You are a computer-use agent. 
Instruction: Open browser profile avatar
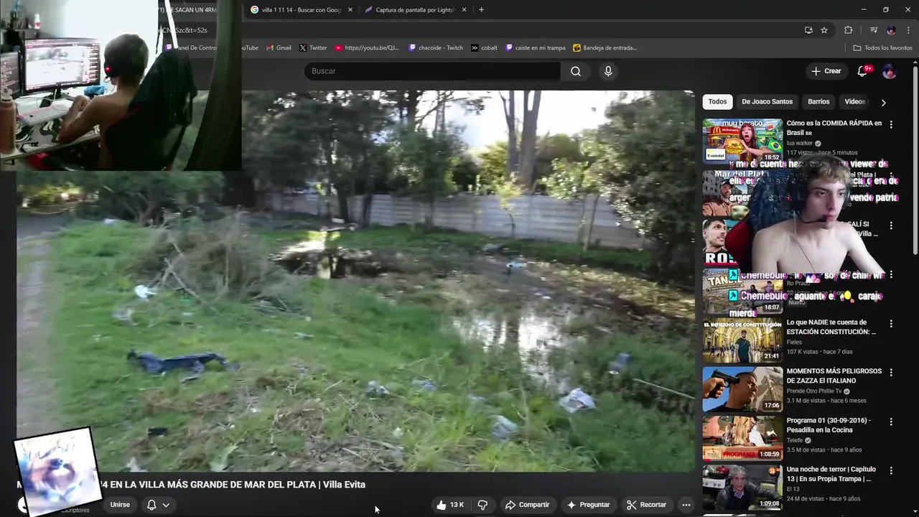coord(891,30)
